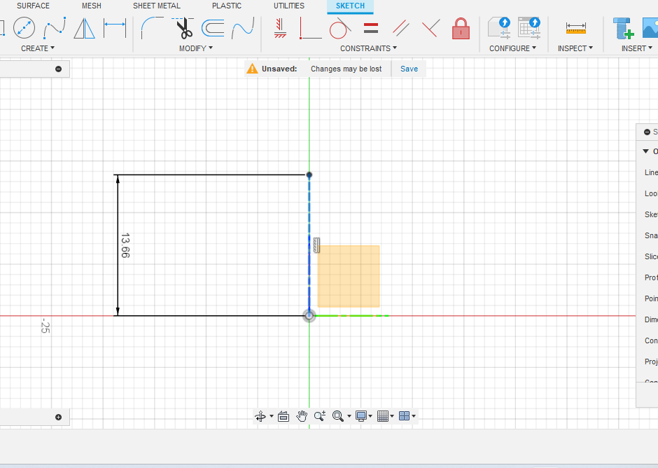
Task: Open the CONSTRAINTS dropdown menu
Action: click(x=368, y=48)
